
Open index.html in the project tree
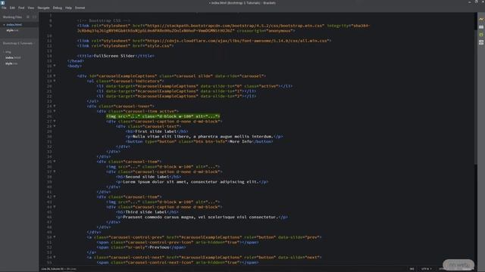tap(14, 57)
